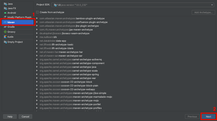Image resolution: width=217 pixels, height=121 pixels.
Task: Expand bamboo-plugin-archetype node
Action: tap(37, 18)
